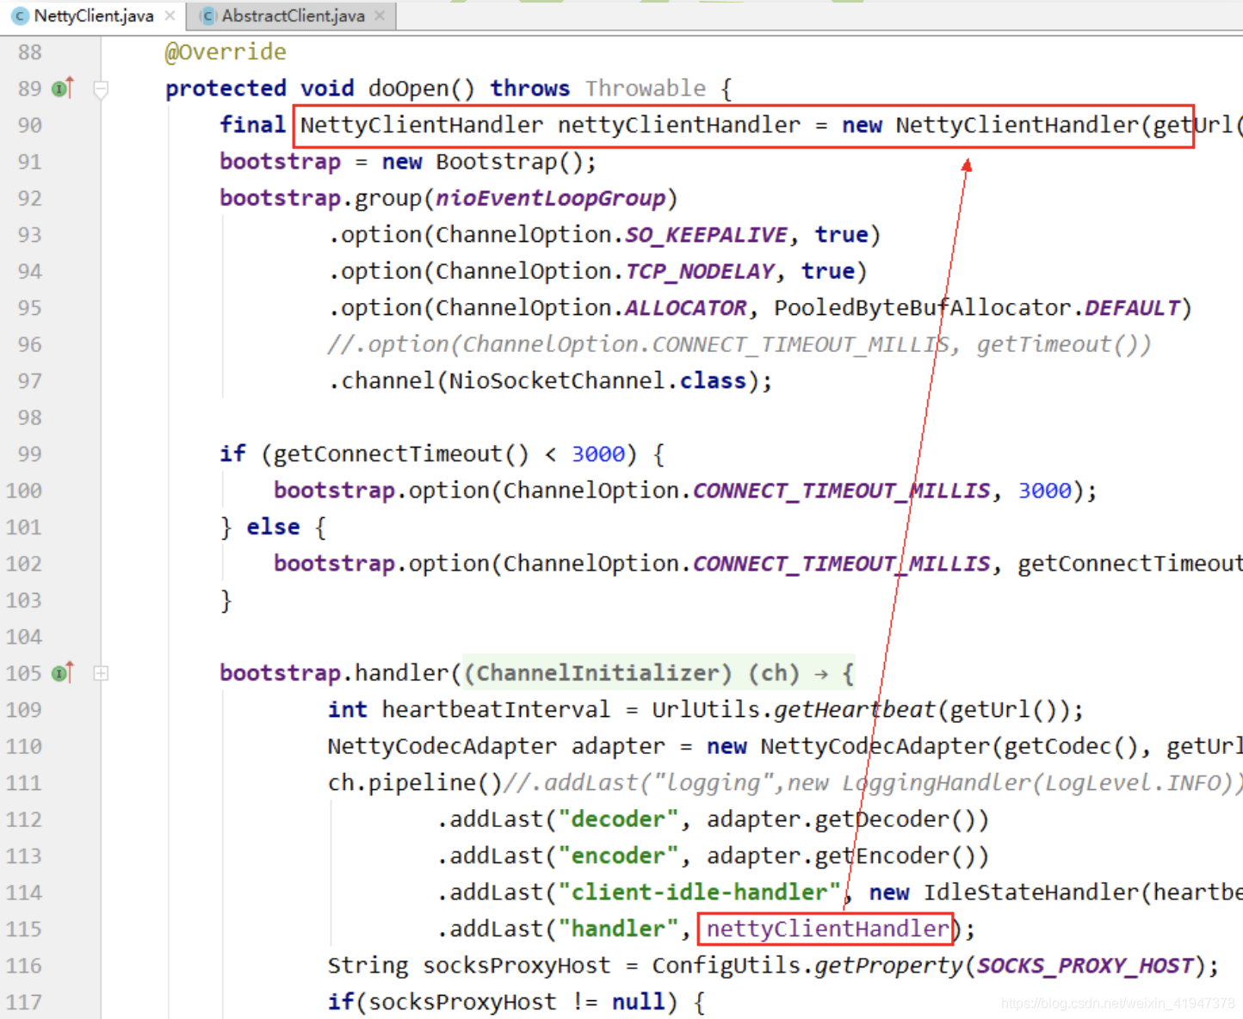Click PooledByteBufAllocator class name
The image size is (1243, 1019).
tap(923, 308)
